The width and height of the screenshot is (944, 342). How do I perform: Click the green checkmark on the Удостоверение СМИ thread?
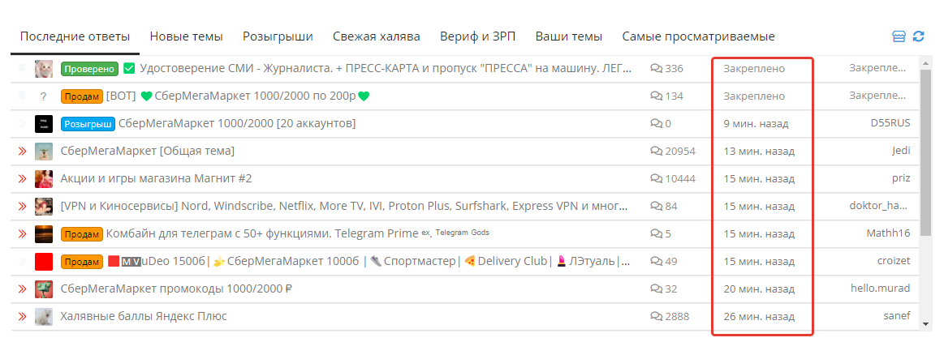pos(129,69)
